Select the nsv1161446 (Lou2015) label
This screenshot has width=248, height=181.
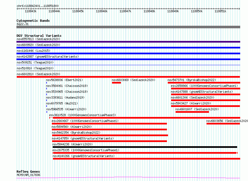(x=33, y=51)
